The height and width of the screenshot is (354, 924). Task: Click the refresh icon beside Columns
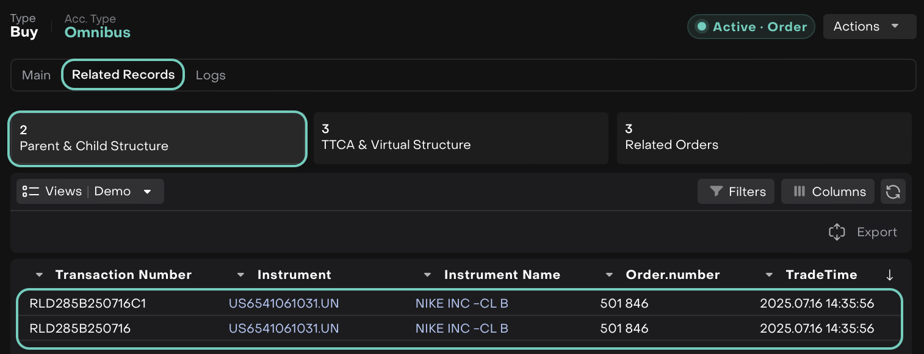click(x=893, y=192)
